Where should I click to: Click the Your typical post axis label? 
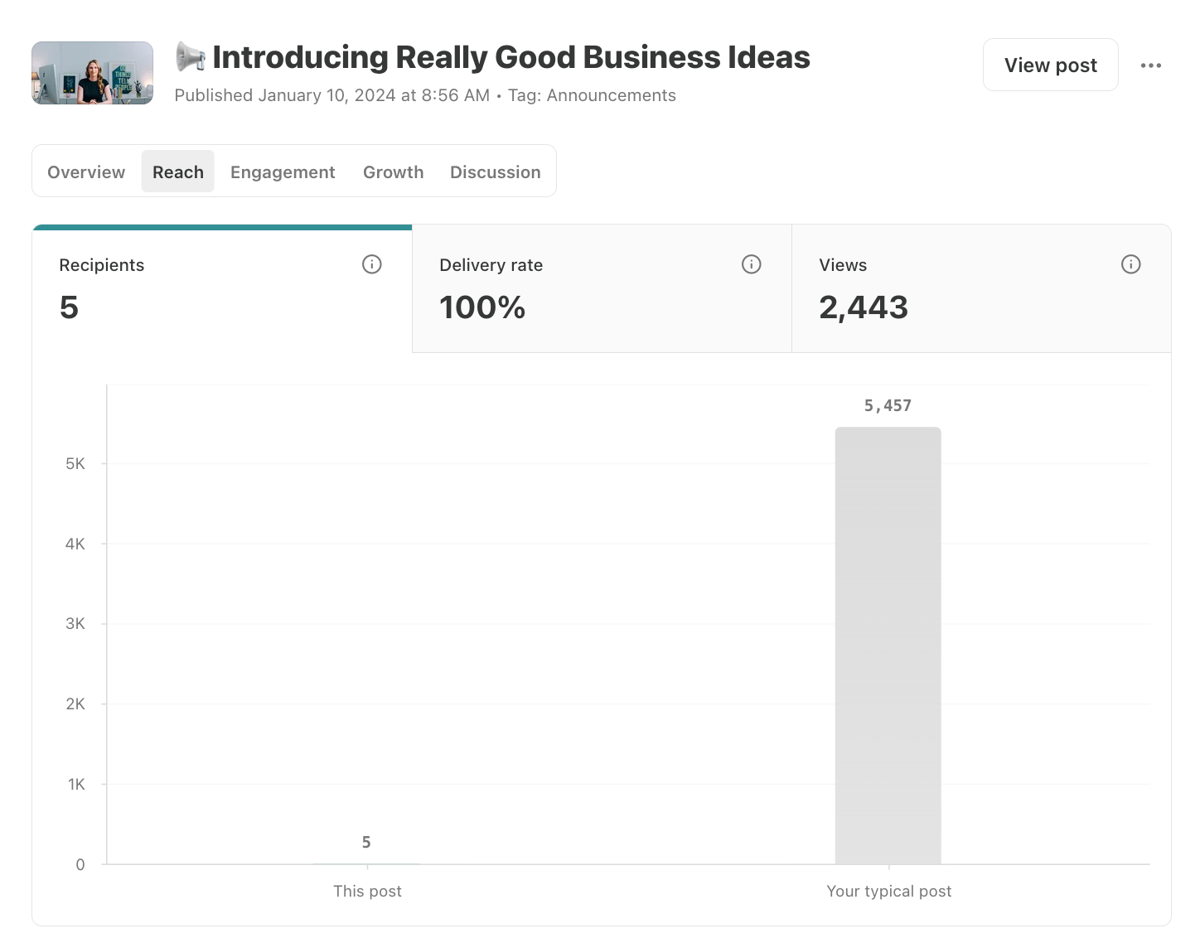tap(888, 891)
